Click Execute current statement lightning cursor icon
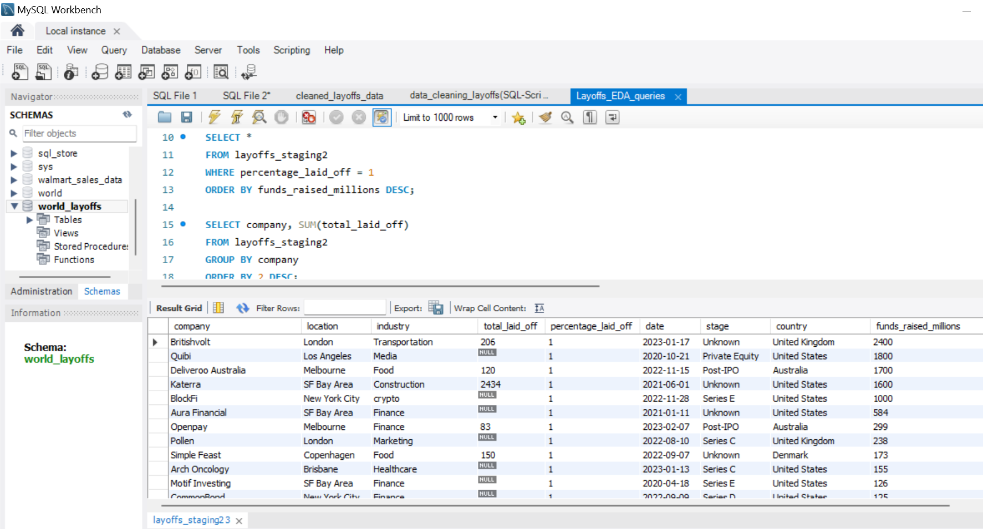This screenshot has height=529, width=983. (x=237, y=117)
